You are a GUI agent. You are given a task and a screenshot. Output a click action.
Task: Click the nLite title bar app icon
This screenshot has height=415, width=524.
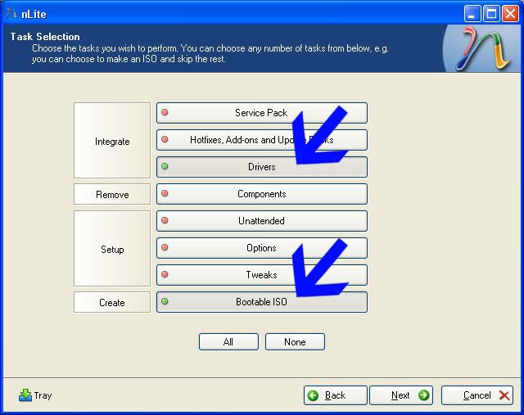(11, 13)
